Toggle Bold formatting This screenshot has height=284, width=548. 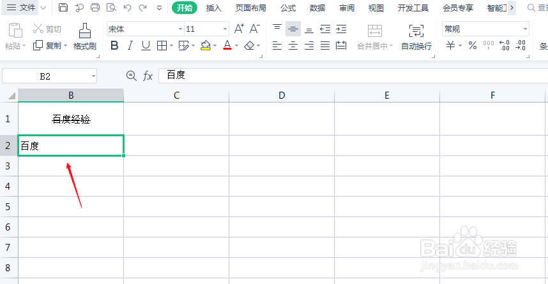(x=114, y=45)
